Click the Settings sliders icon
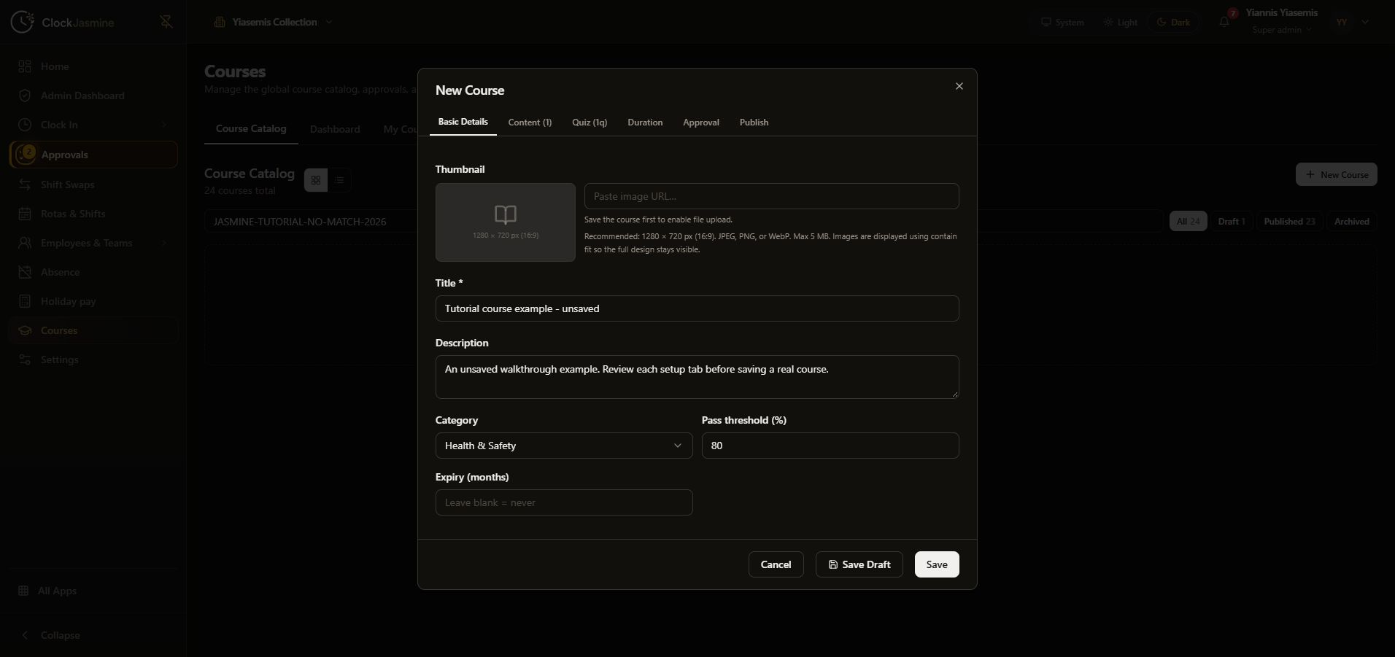This screenshot has width=1395, height=657. click(25, 359)
